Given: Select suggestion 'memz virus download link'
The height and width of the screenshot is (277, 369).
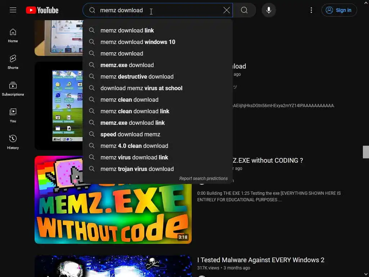Looking at the screenshot, I should point(158,157).
